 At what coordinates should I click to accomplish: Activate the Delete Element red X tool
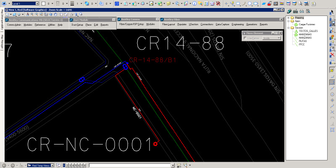click(x=332, y=55)
